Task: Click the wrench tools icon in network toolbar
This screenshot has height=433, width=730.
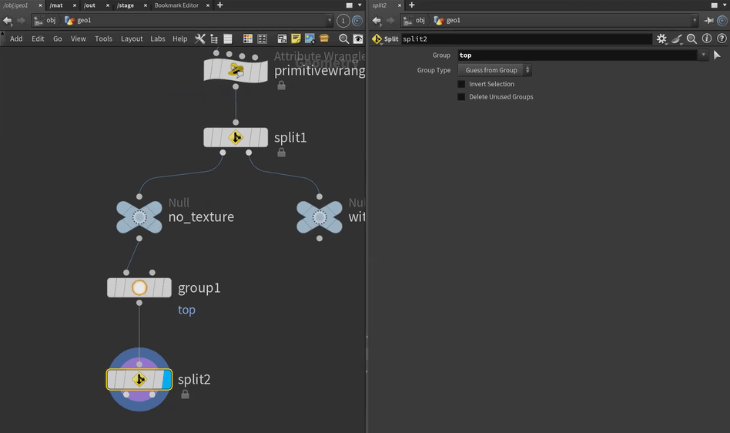Action: coord(200,39)
